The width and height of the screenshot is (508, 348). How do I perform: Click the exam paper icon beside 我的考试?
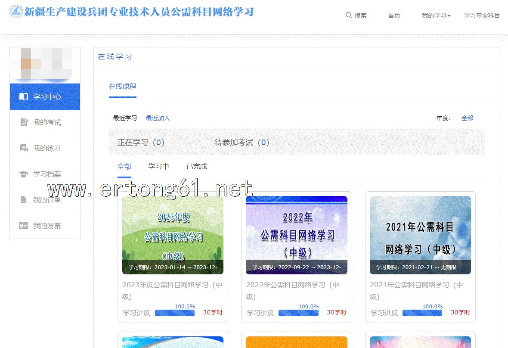coord(24,122)
